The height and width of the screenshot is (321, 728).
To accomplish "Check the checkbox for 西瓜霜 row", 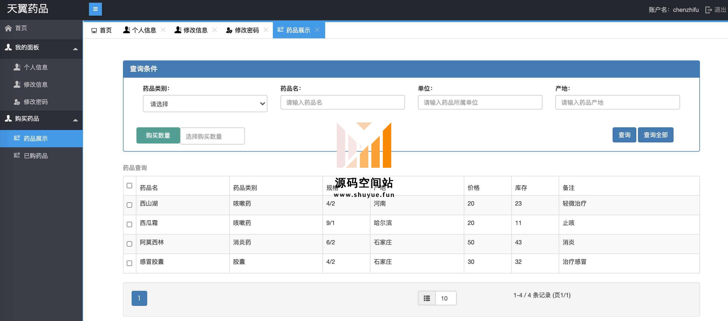I will 129,224.
